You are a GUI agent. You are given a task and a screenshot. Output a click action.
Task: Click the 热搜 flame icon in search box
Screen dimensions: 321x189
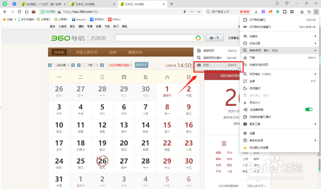245,12
